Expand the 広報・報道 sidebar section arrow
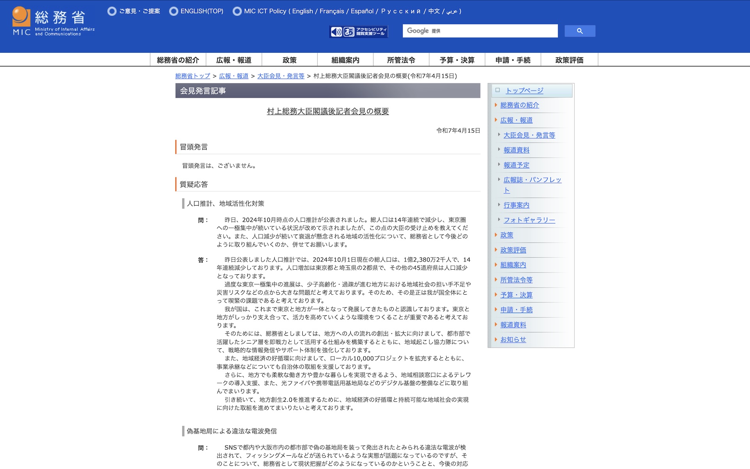 [496, 120]
